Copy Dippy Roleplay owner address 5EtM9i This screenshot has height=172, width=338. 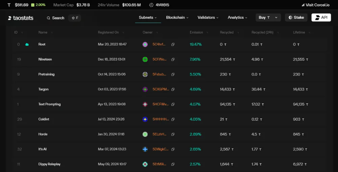coord(173,164)
